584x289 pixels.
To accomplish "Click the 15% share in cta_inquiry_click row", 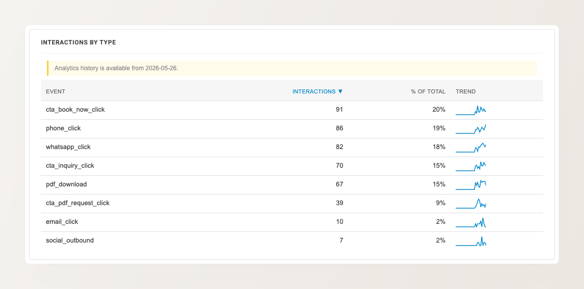I will (439, 165).
